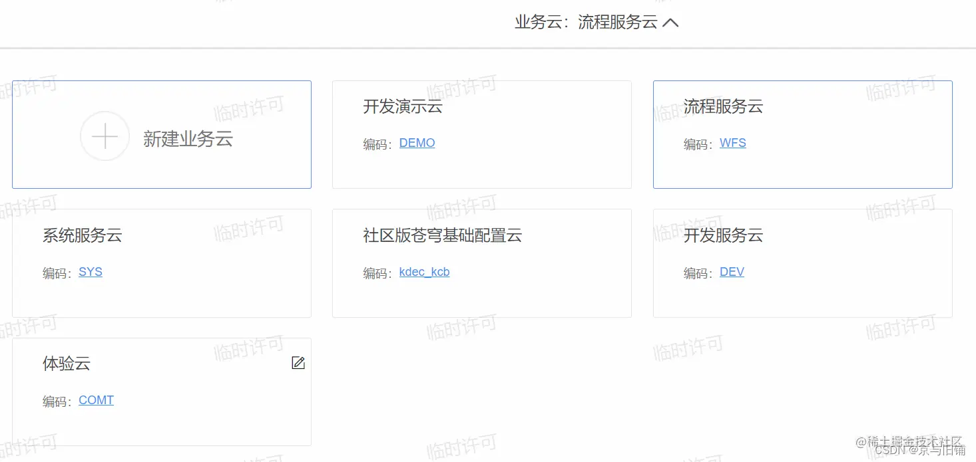
Task: Collapse the 业务云 selector chevron
Action: (670, 23)
